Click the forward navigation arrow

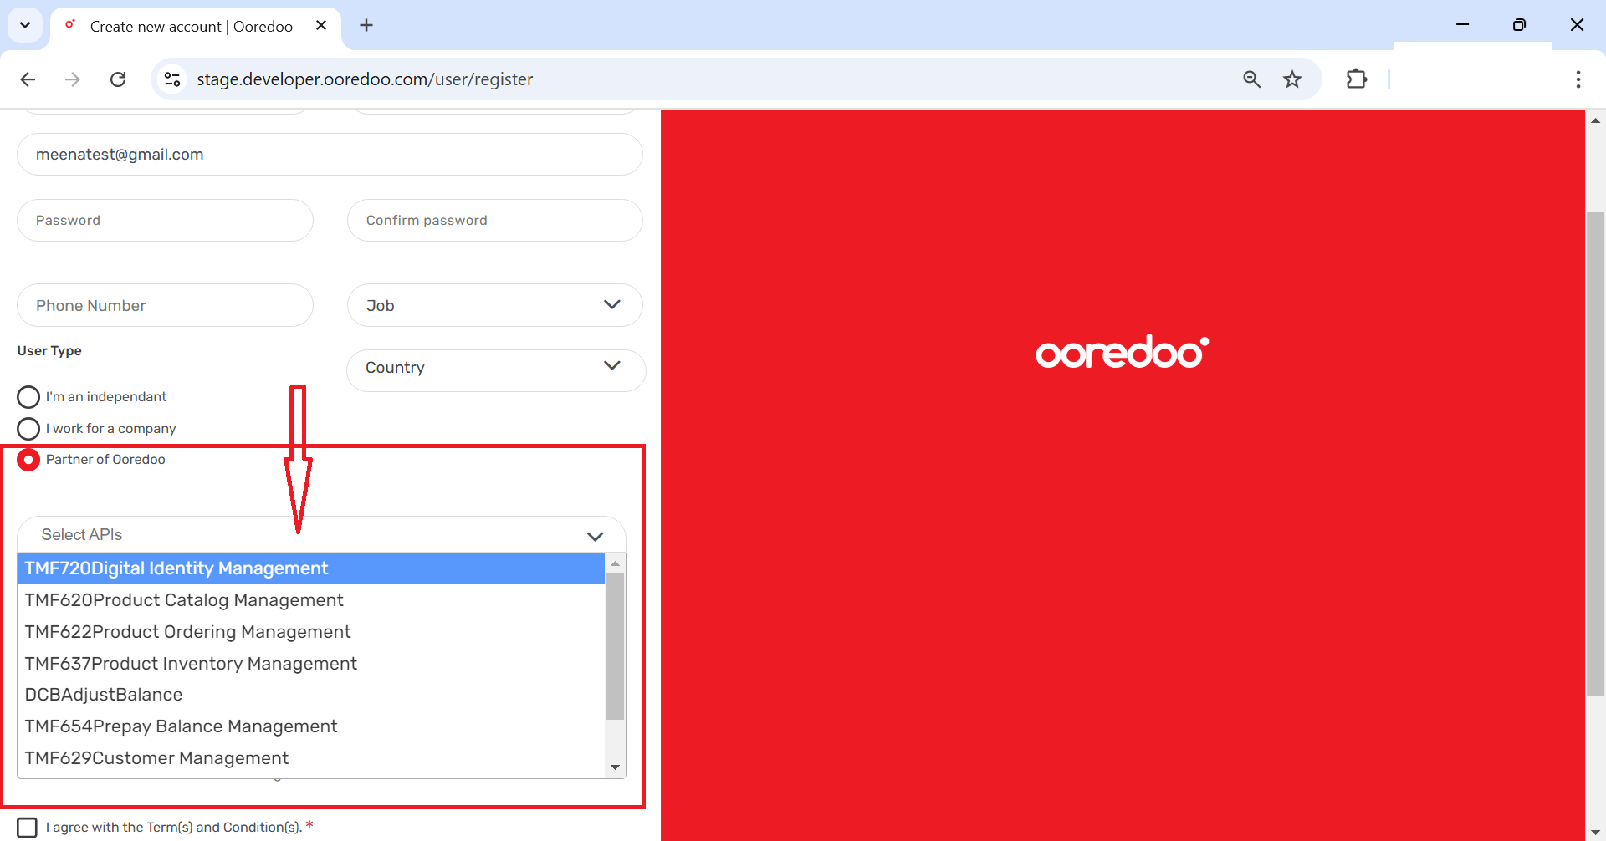click(73, 79)
